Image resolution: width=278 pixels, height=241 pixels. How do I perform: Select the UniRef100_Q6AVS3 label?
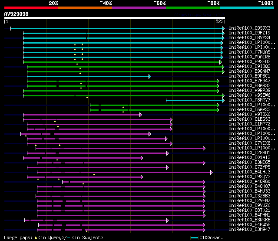[x=249, y=109]
